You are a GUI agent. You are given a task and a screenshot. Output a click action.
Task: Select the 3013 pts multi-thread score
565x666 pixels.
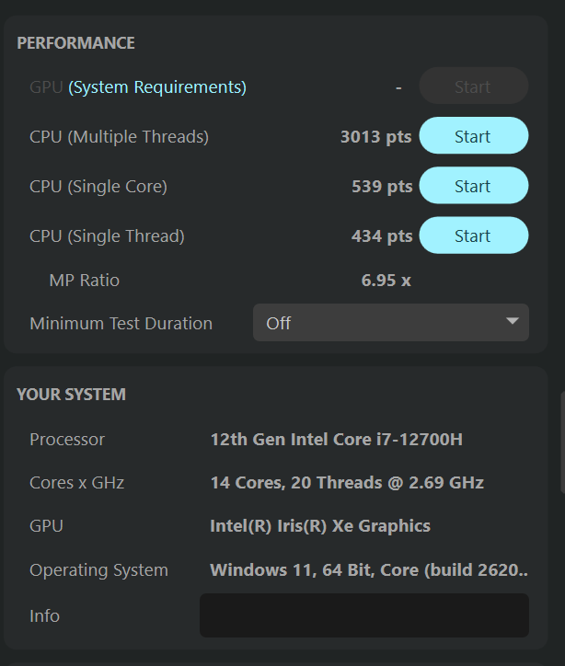[x=375, y=137]
